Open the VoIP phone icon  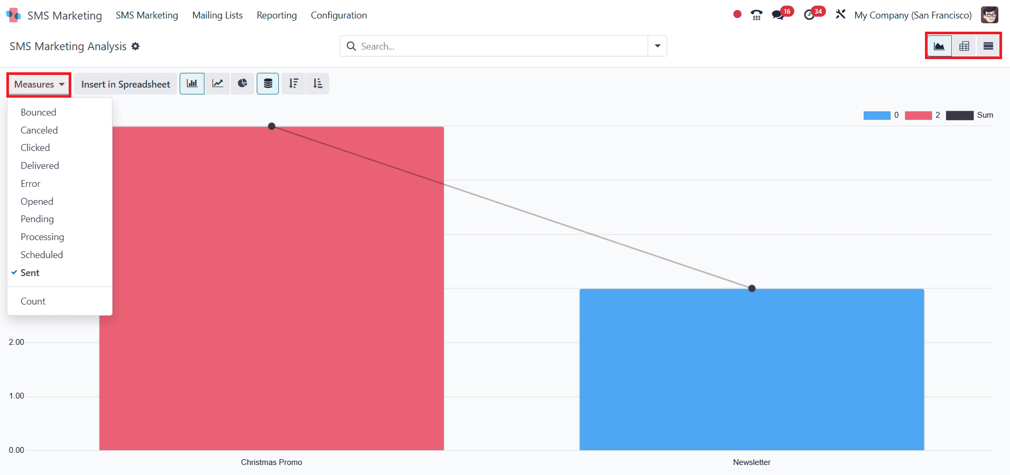(x=756, y=15)
